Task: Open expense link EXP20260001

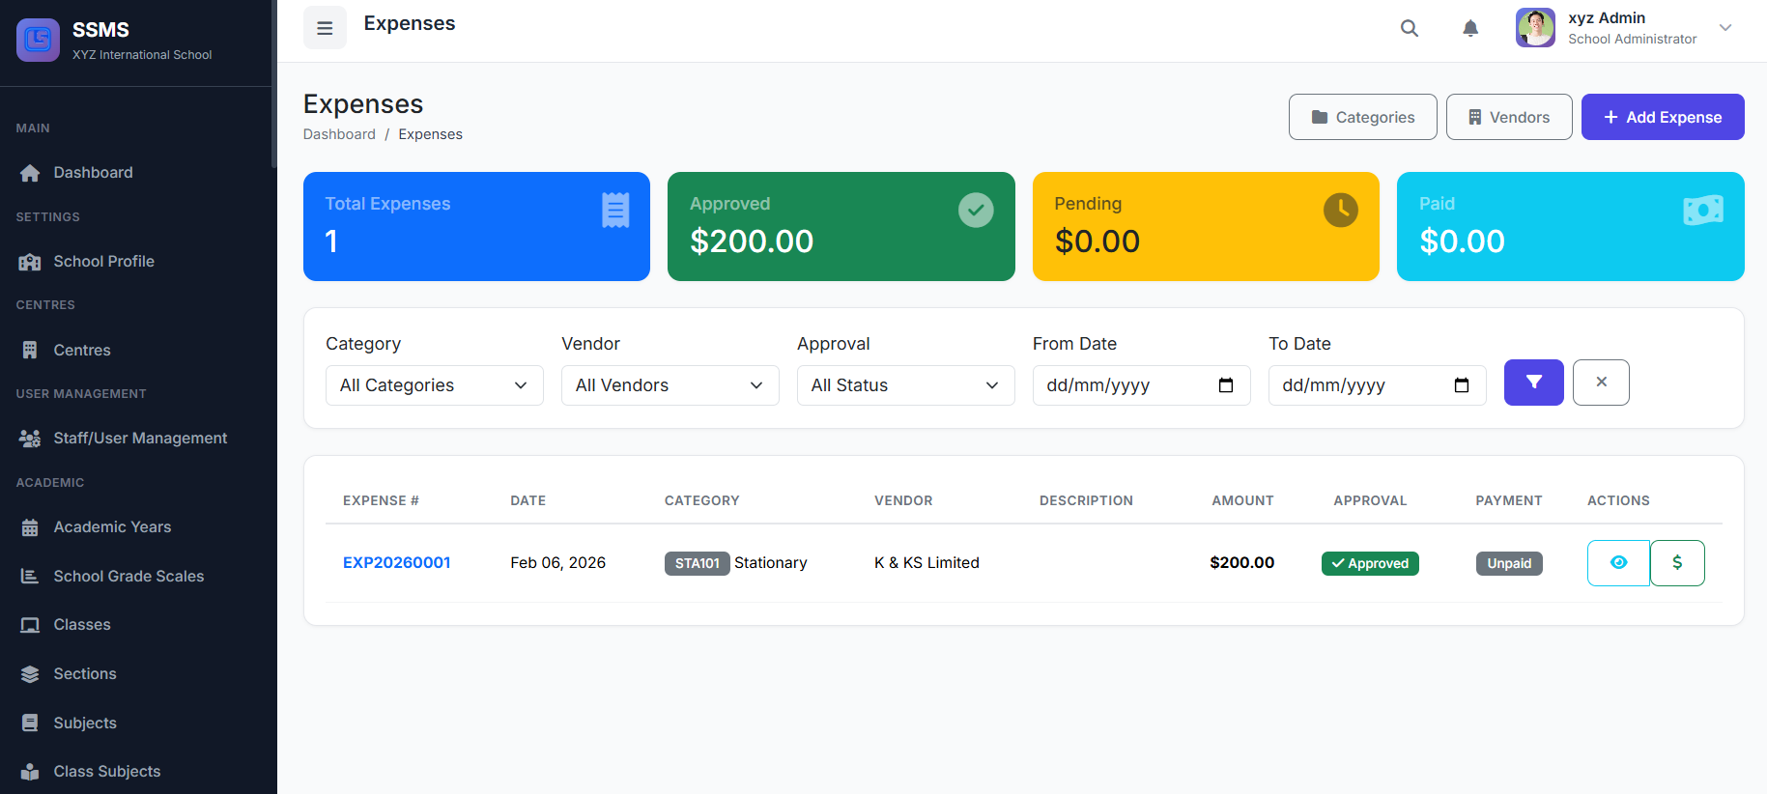Action: (396, 563)
